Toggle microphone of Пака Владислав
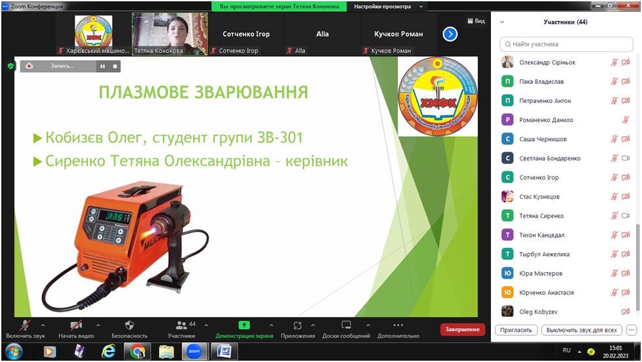 [x=614, y=81]
